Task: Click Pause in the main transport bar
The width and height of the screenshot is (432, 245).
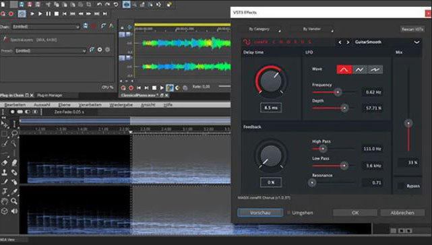Action: click(49, 13)
